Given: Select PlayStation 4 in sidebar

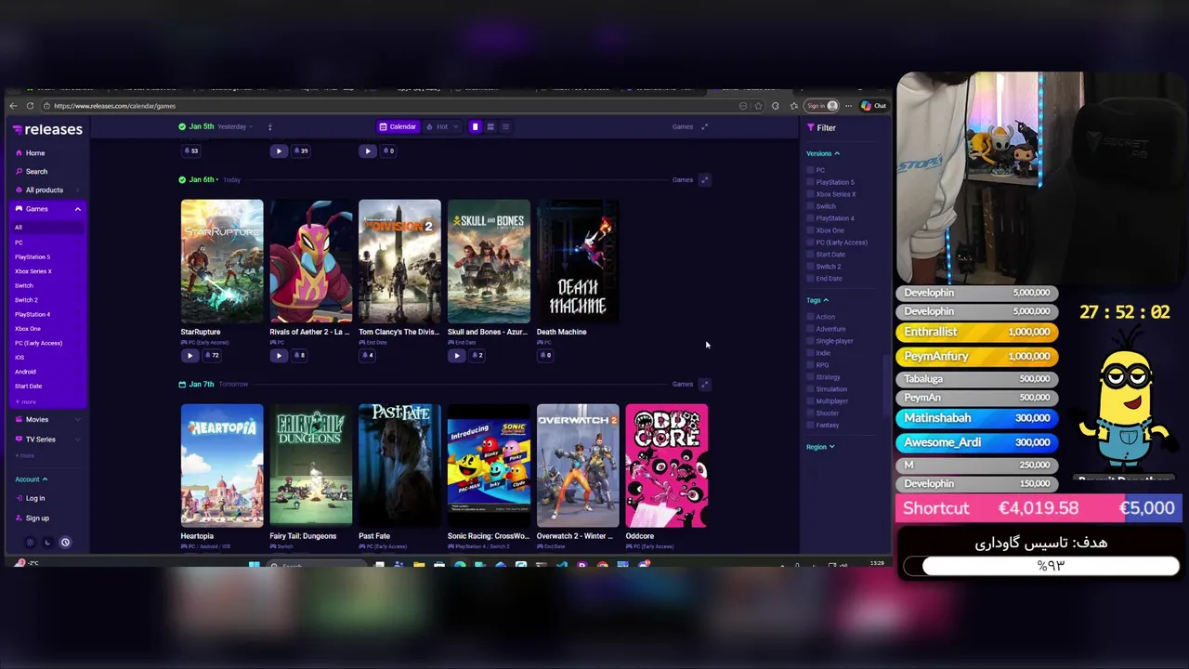Looking at the screenshot, I should [33, 314].
